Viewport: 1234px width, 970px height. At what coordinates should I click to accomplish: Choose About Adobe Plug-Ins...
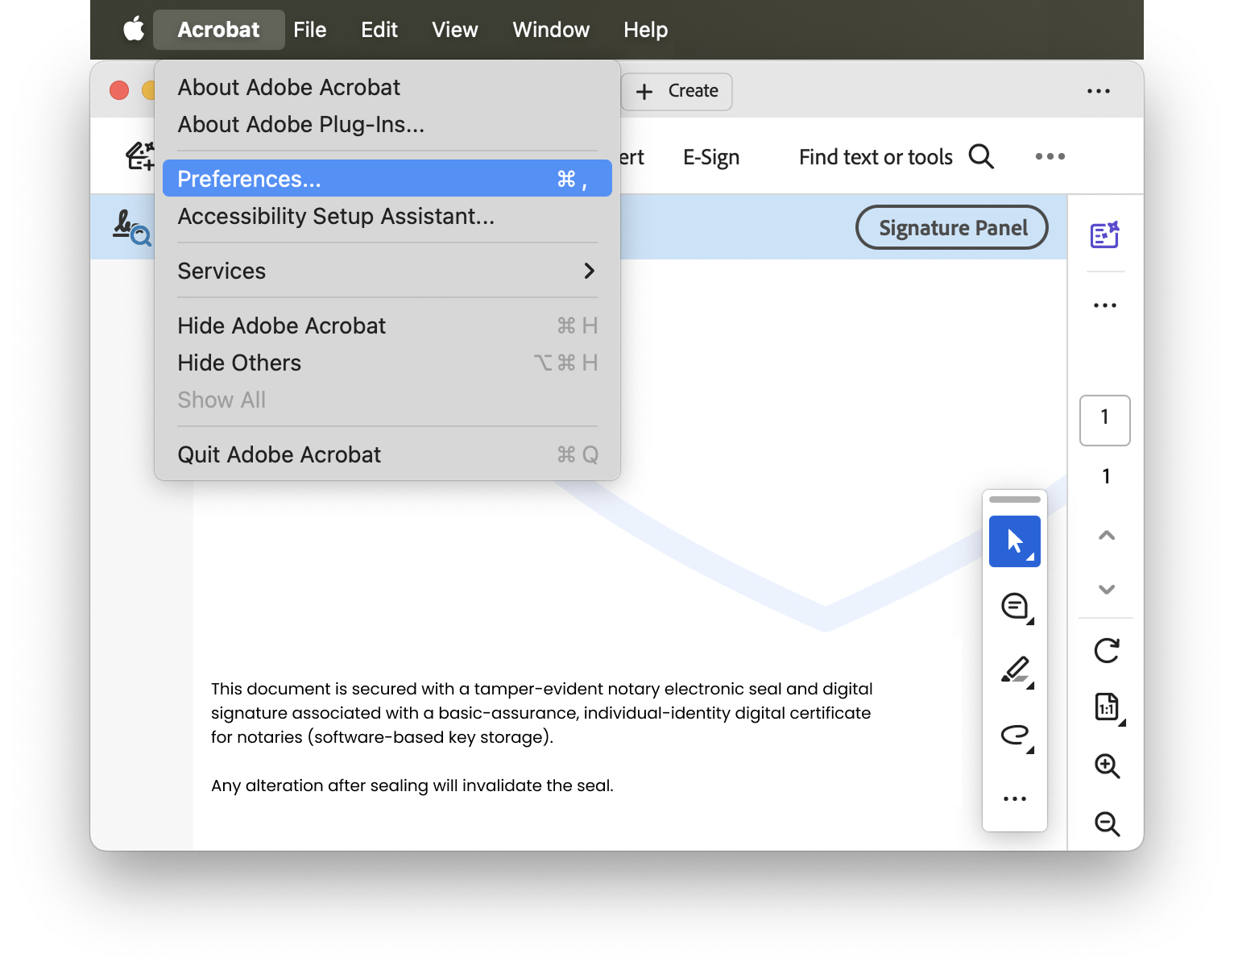[x=387, y=124]
